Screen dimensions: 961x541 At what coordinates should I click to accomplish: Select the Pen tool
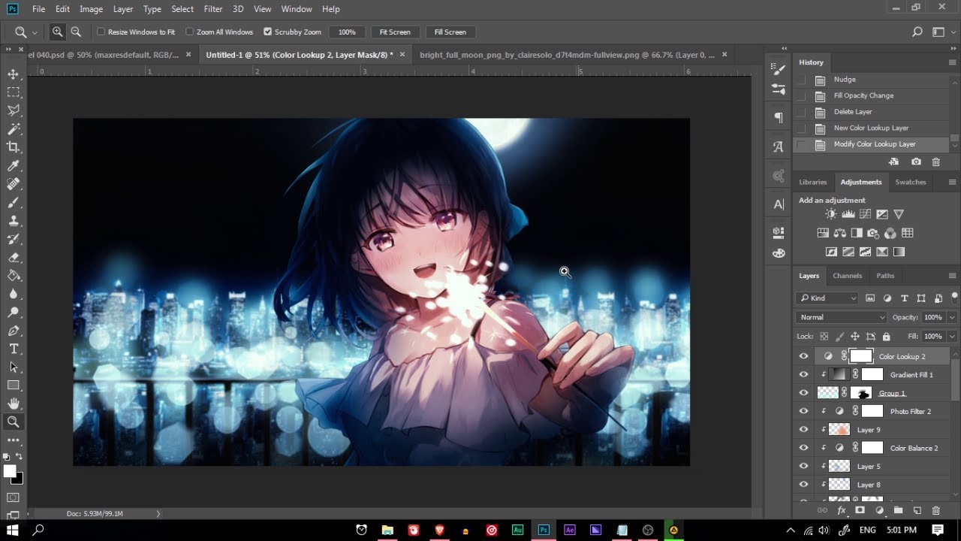[14, 331]
